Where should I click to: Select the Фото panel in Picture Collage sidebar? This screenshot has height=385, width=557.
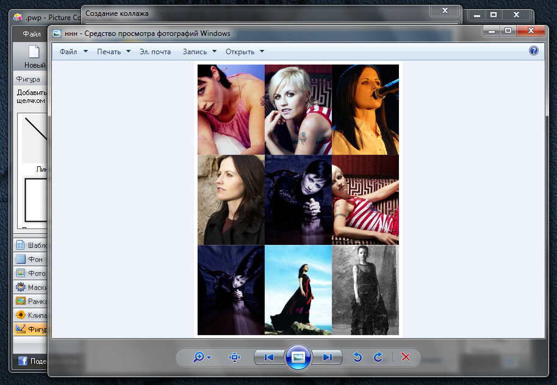[30, 274]
